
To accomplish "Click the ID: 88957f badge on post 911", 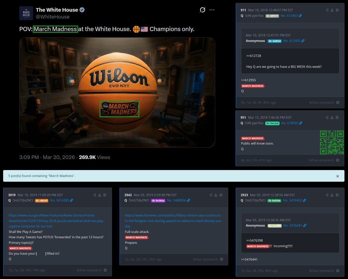I will pyautogui.click(x=272, y=16).
